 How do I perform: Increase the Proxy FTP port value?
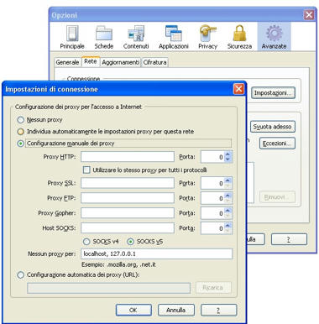pos(228,196)
